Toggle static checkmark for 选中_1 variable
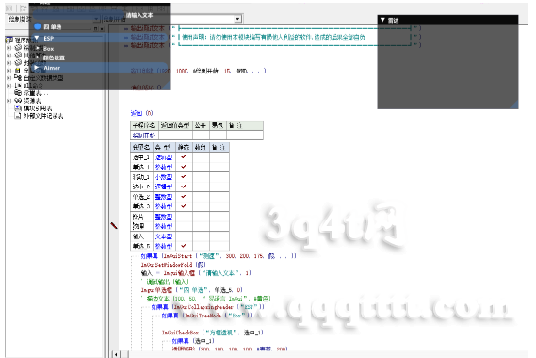The height and width of the screenshot is (358, 536). [x=184, y=157]
